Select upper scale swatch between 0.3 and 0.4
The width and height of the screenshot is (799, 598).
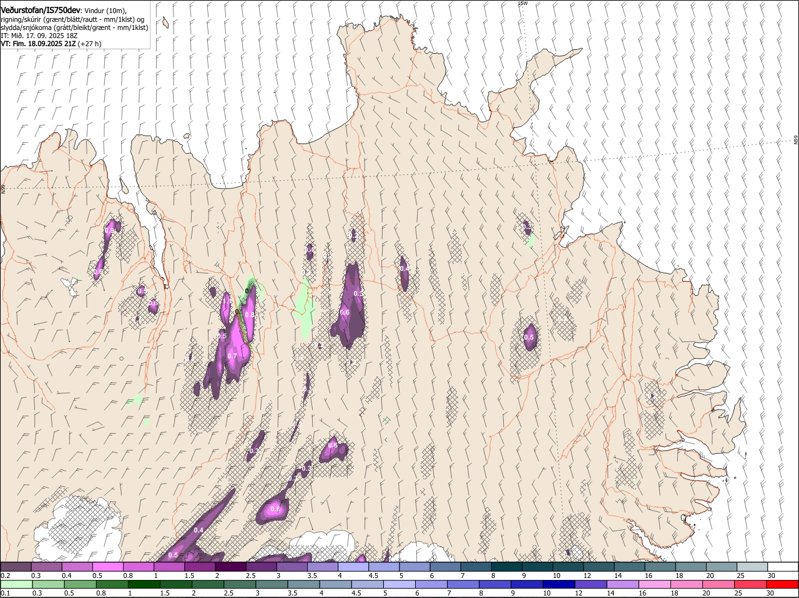[x=47, y=566]
